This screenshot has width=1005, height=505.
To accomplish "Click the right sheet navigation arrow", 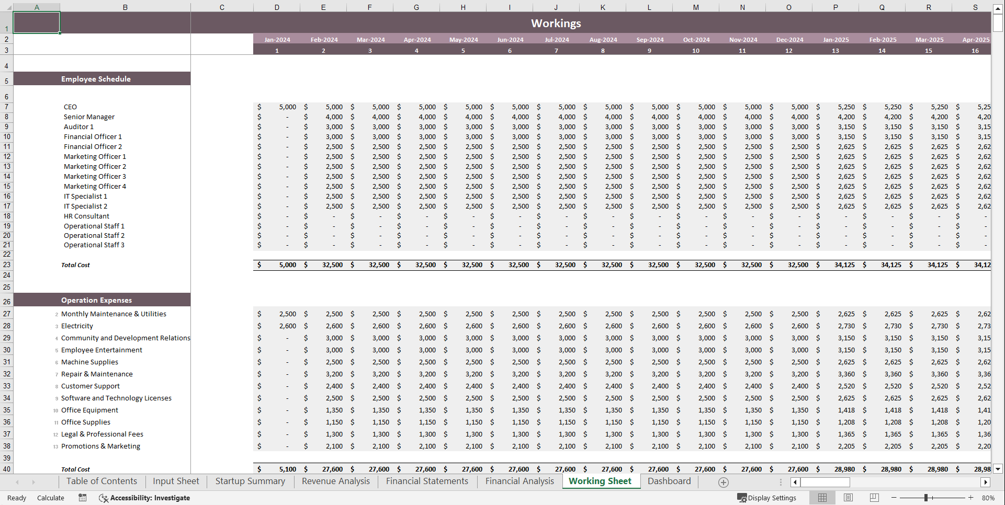I will click(x=33, y=481).
